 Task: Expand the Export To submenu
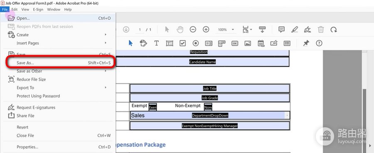pyautogui.click(x=58, y=87)
